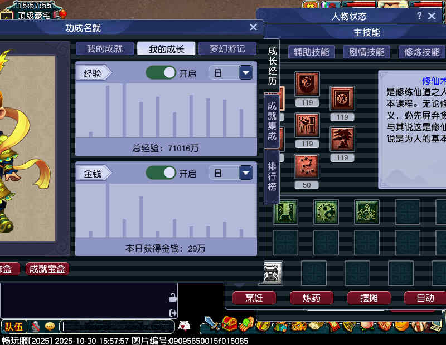Click the 本日获得金钱：29万 text
This screenshot has width=446, height=345.
pyautogui.click(x=165, y=249)
